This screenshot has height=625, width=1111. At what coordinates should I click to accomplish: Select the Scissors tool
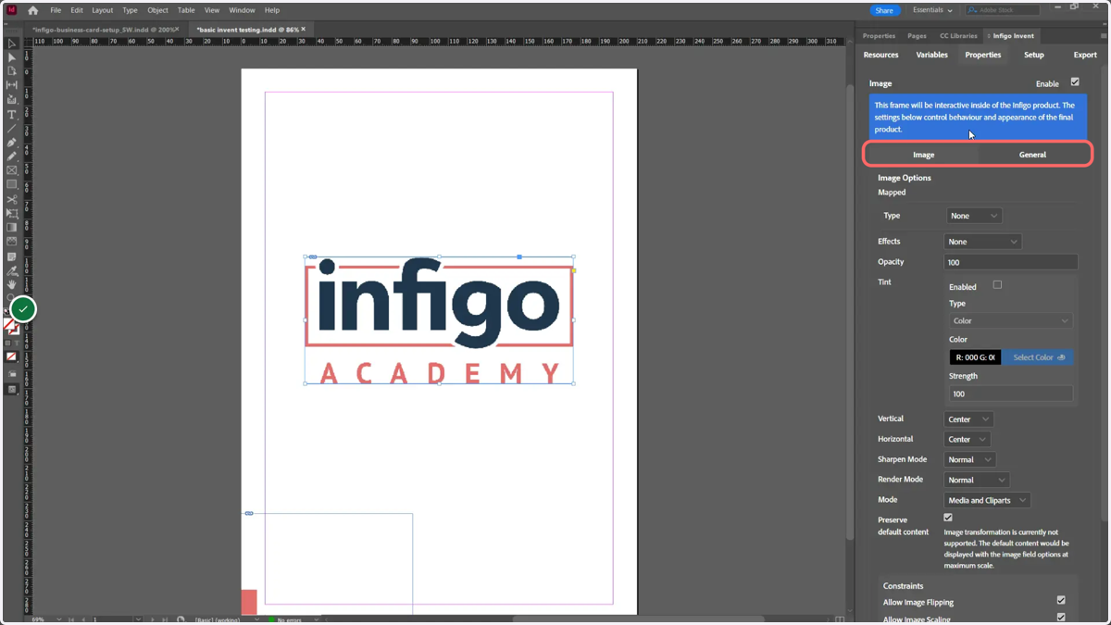click(12, 199)
